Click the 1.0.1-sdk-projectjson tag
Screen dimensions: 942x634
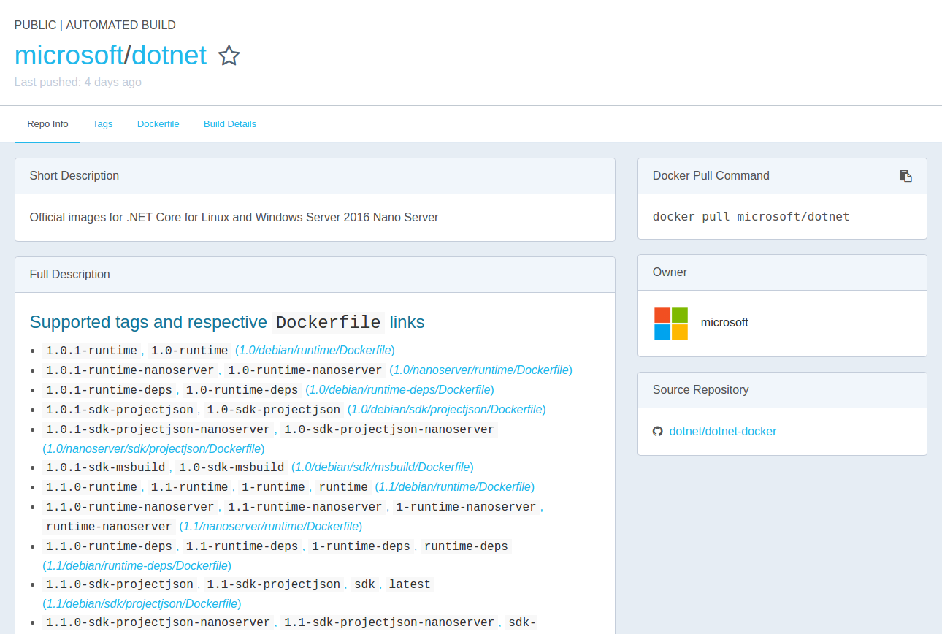click(120, 409)
